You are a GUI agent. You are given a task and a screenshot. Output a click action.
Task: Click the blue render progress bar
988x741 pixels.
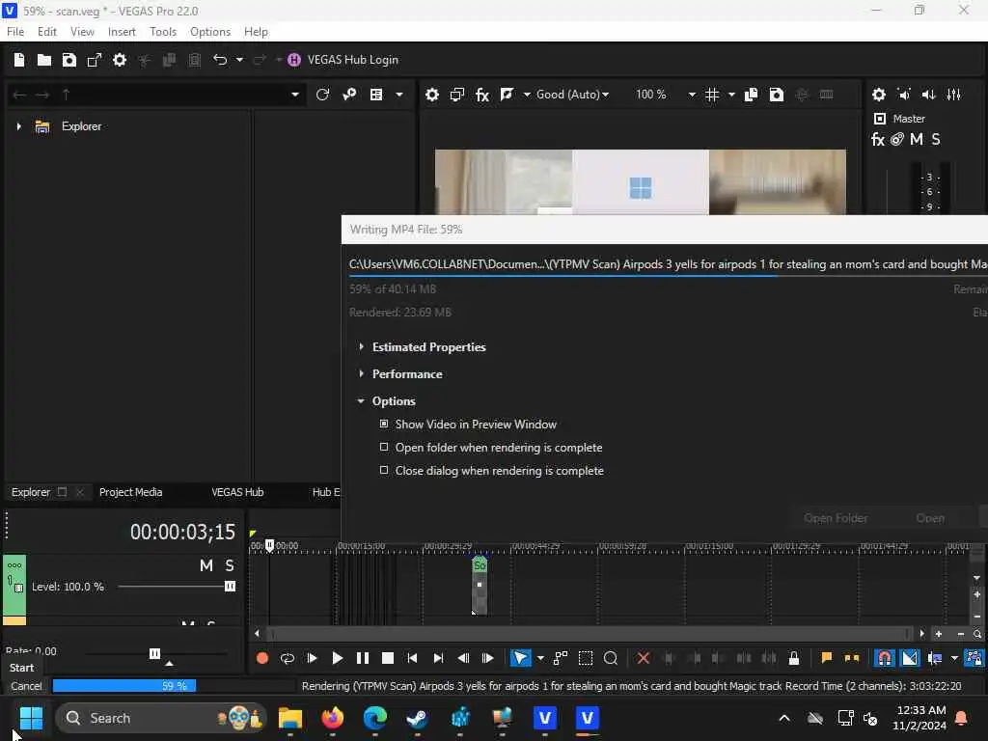click(124, 686)
